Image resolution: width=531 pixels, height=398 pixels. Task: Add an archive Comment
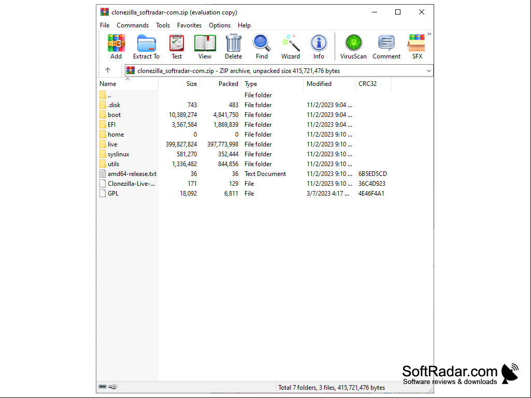386,43
